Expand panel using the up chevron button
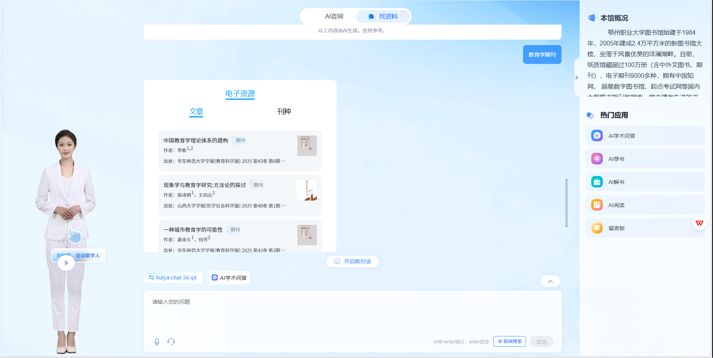 pos(550,281)
